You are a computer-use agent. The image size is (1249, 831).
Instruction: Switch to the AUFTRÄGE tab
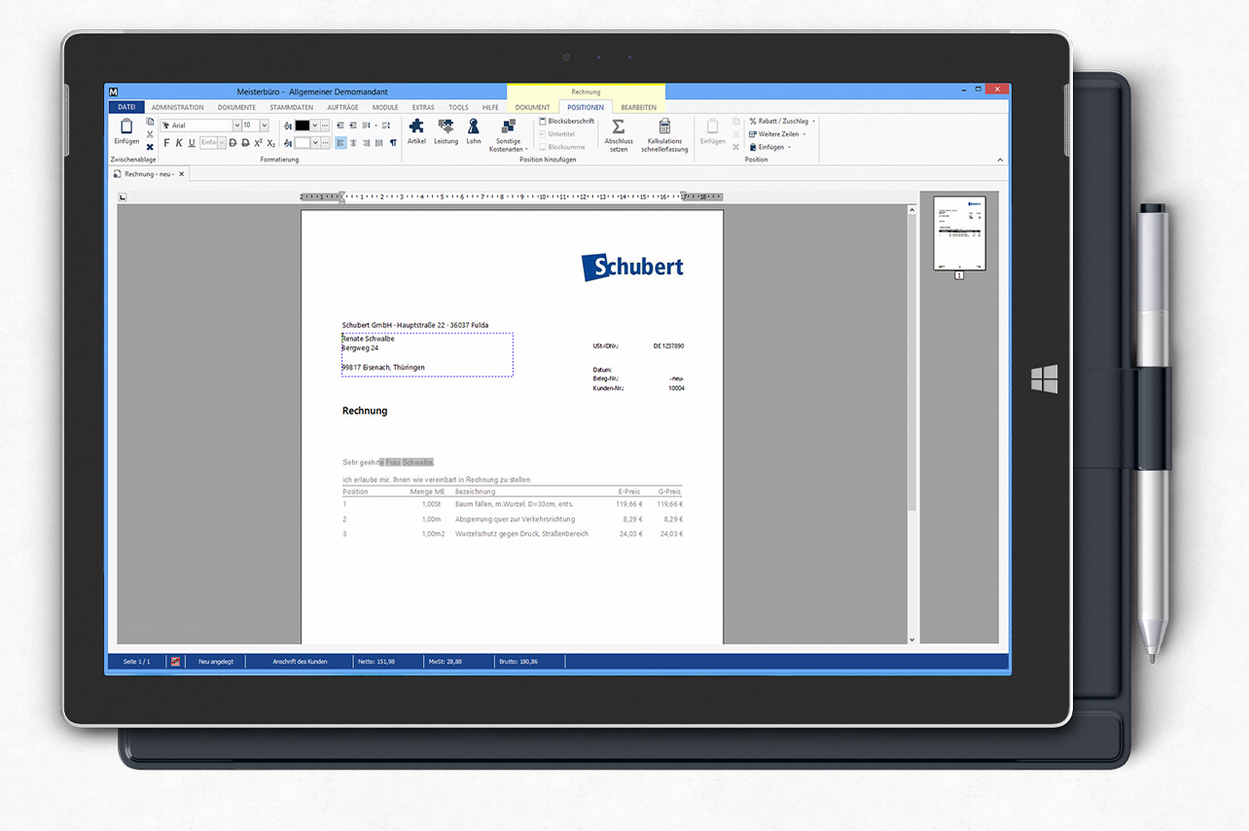(342, 107)
